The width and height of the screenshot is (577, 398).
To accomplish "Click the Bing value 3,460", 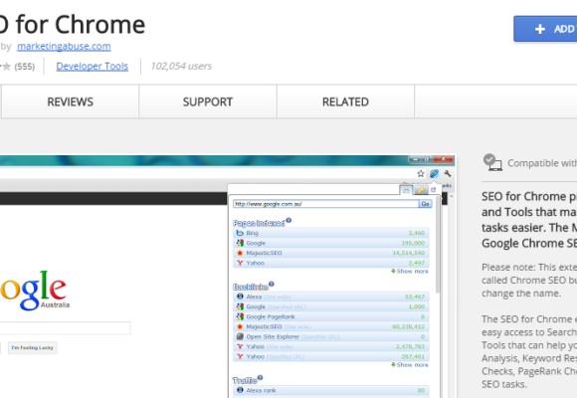I will [416, 233].
